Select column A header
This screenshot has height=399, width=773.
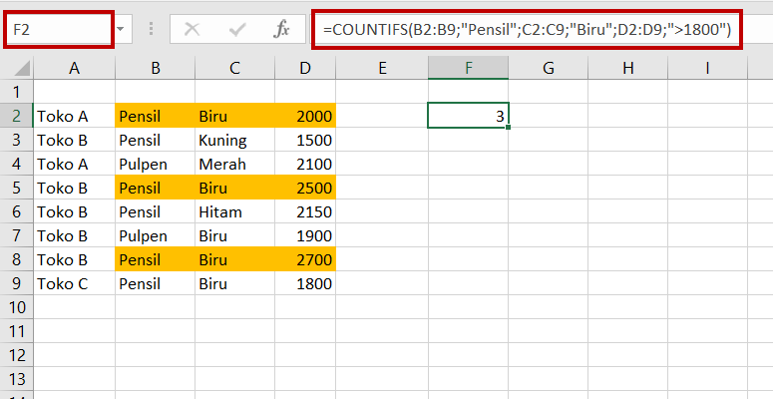point(74,68)
